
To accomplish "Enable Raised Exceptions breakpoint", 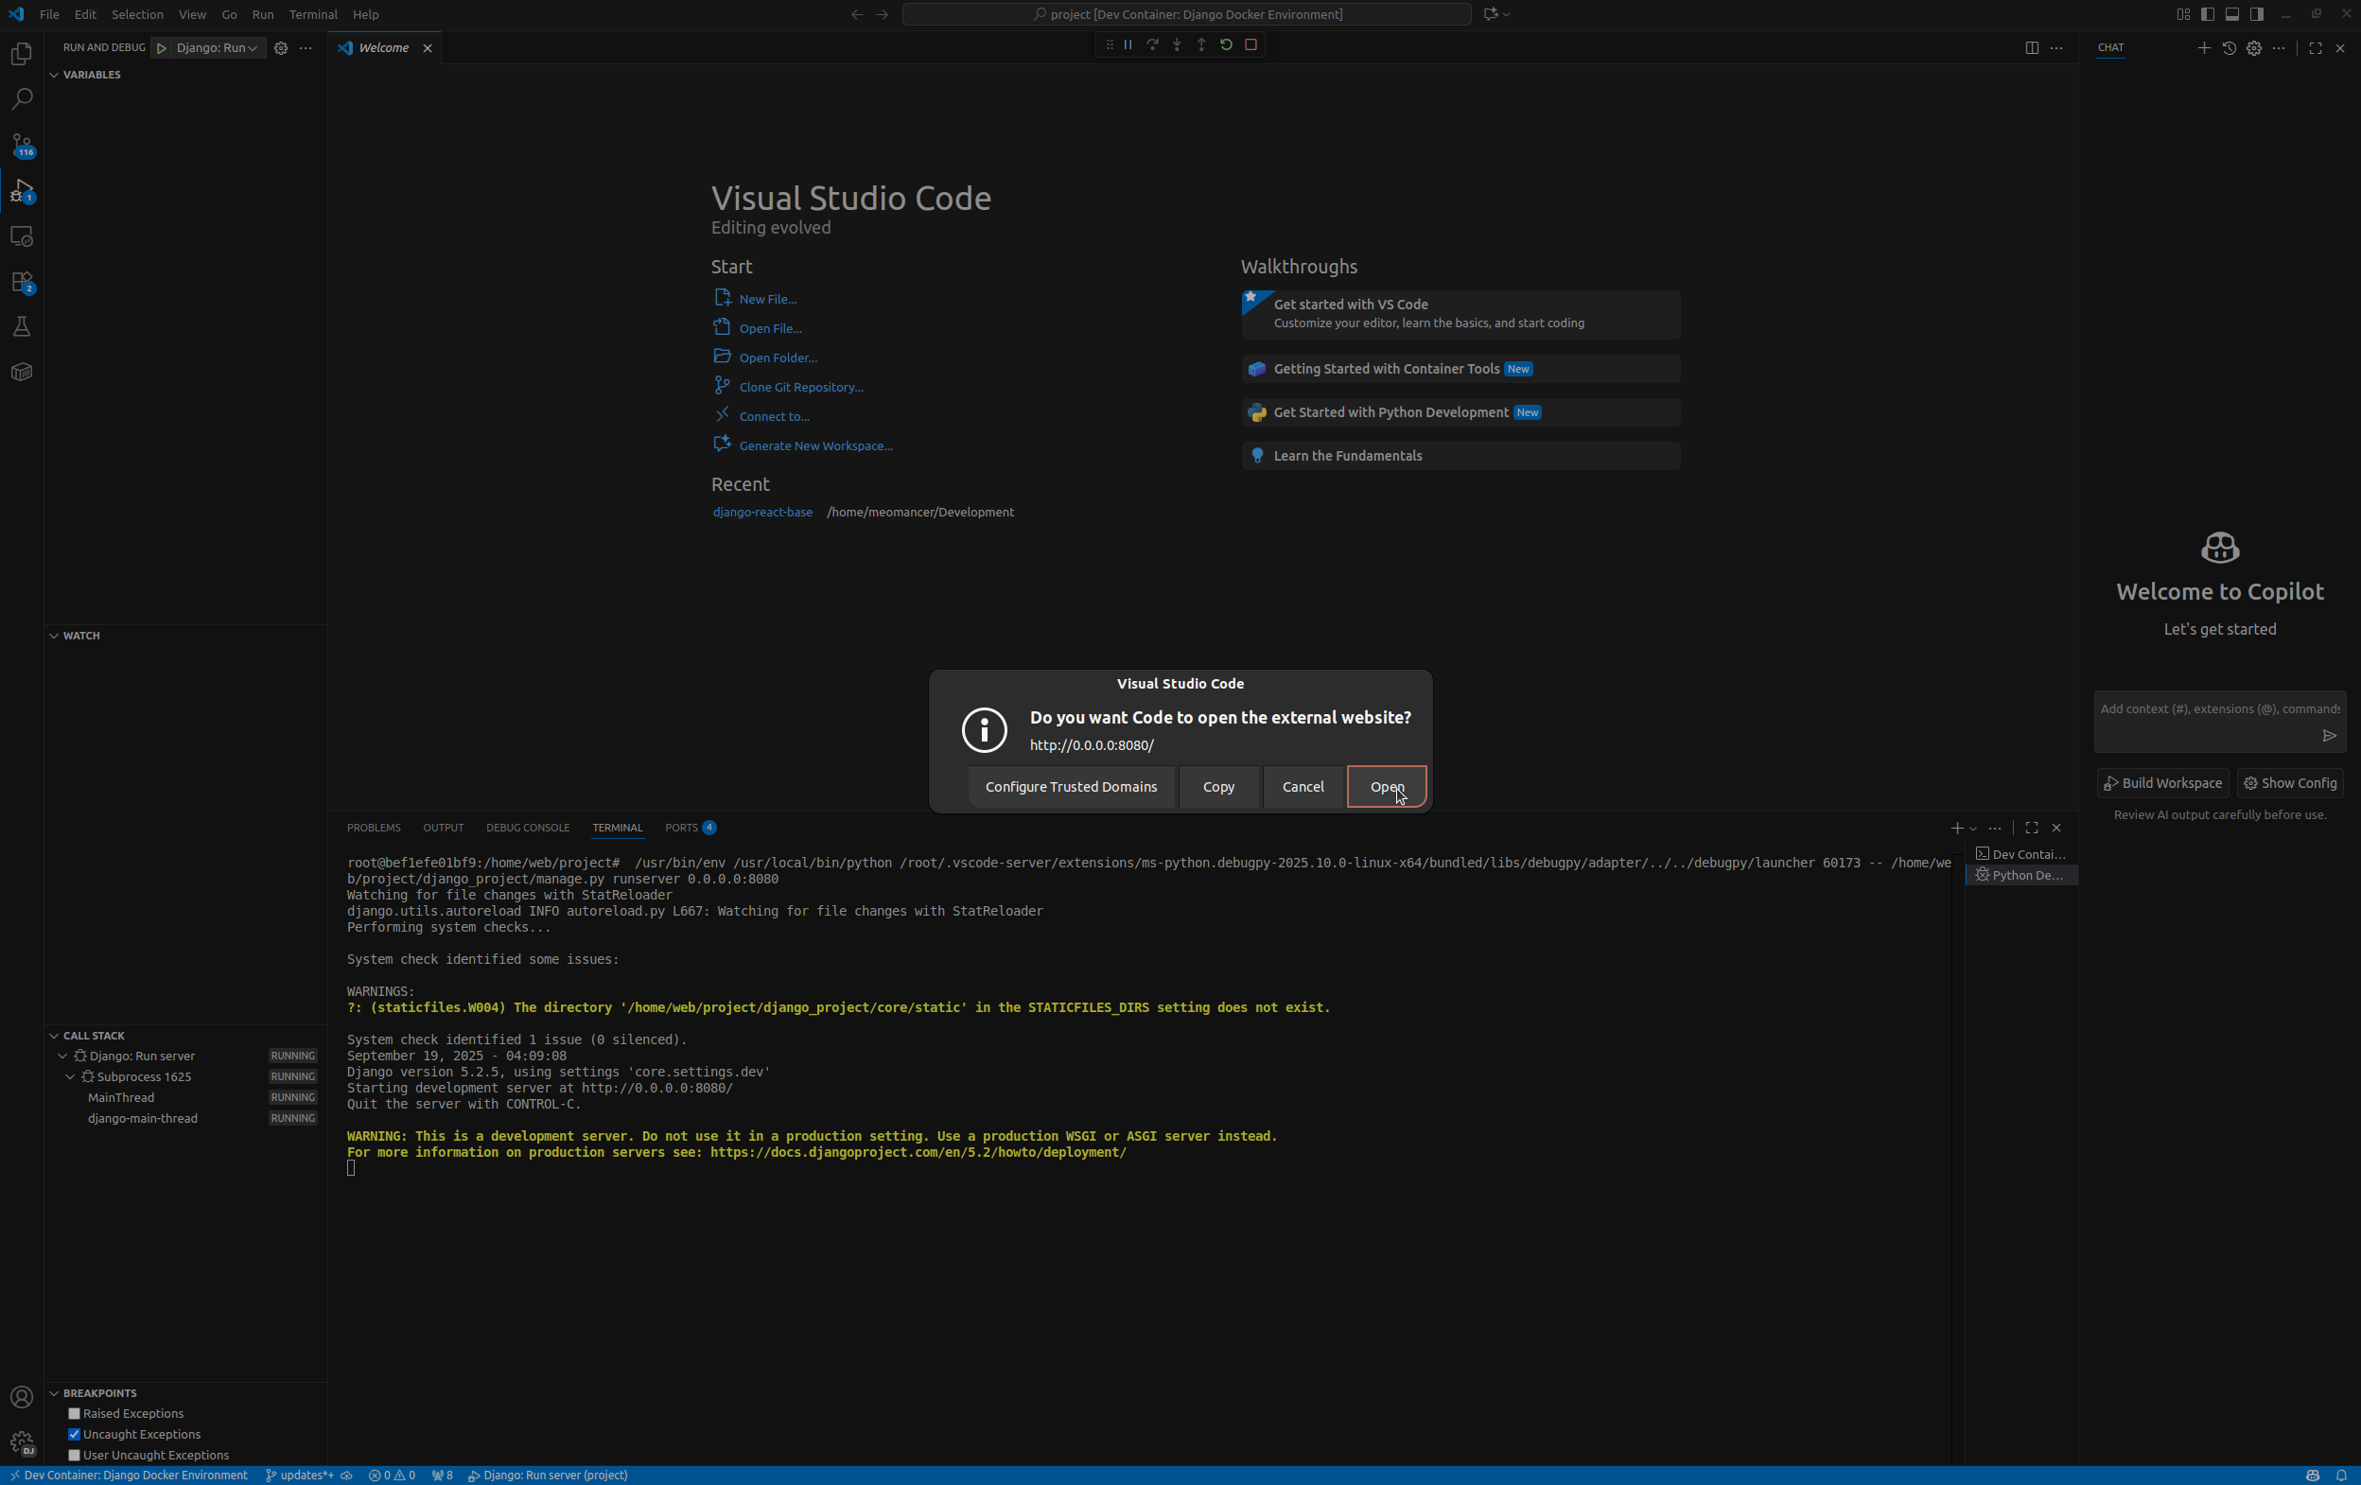I will click(74, 1413).
